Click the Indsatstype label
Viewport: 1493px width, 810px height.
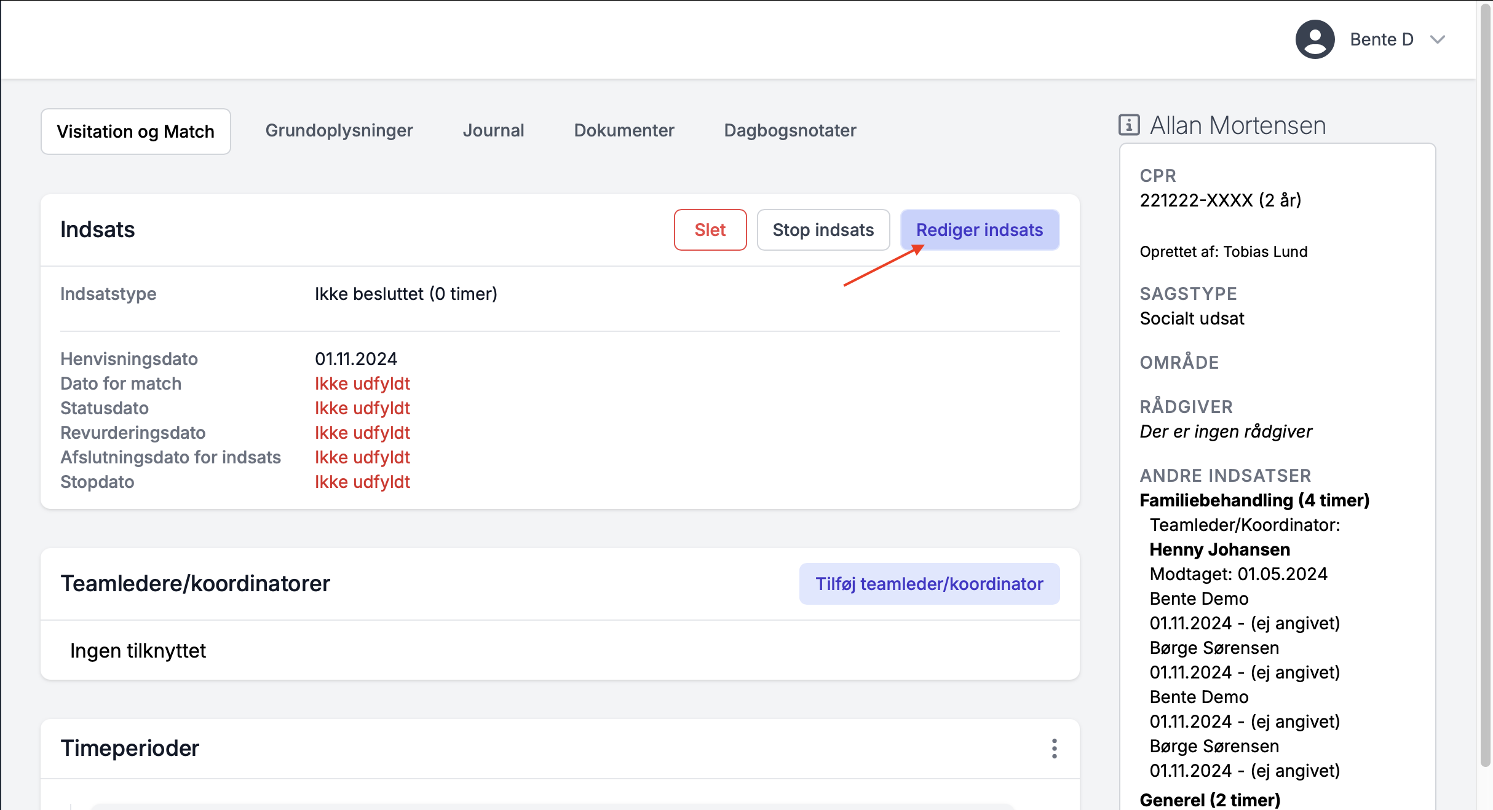[108, 294]
